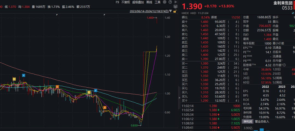Switch to 营业总收入 tab
The height and width of the screenshot is (131, 295).
tap(262, 121)
